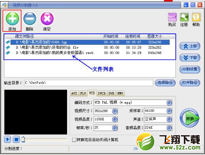This screenshot has height=155, width=205.
Task: Select the 没有的约会.flv file row
Action: pos(90,48)
